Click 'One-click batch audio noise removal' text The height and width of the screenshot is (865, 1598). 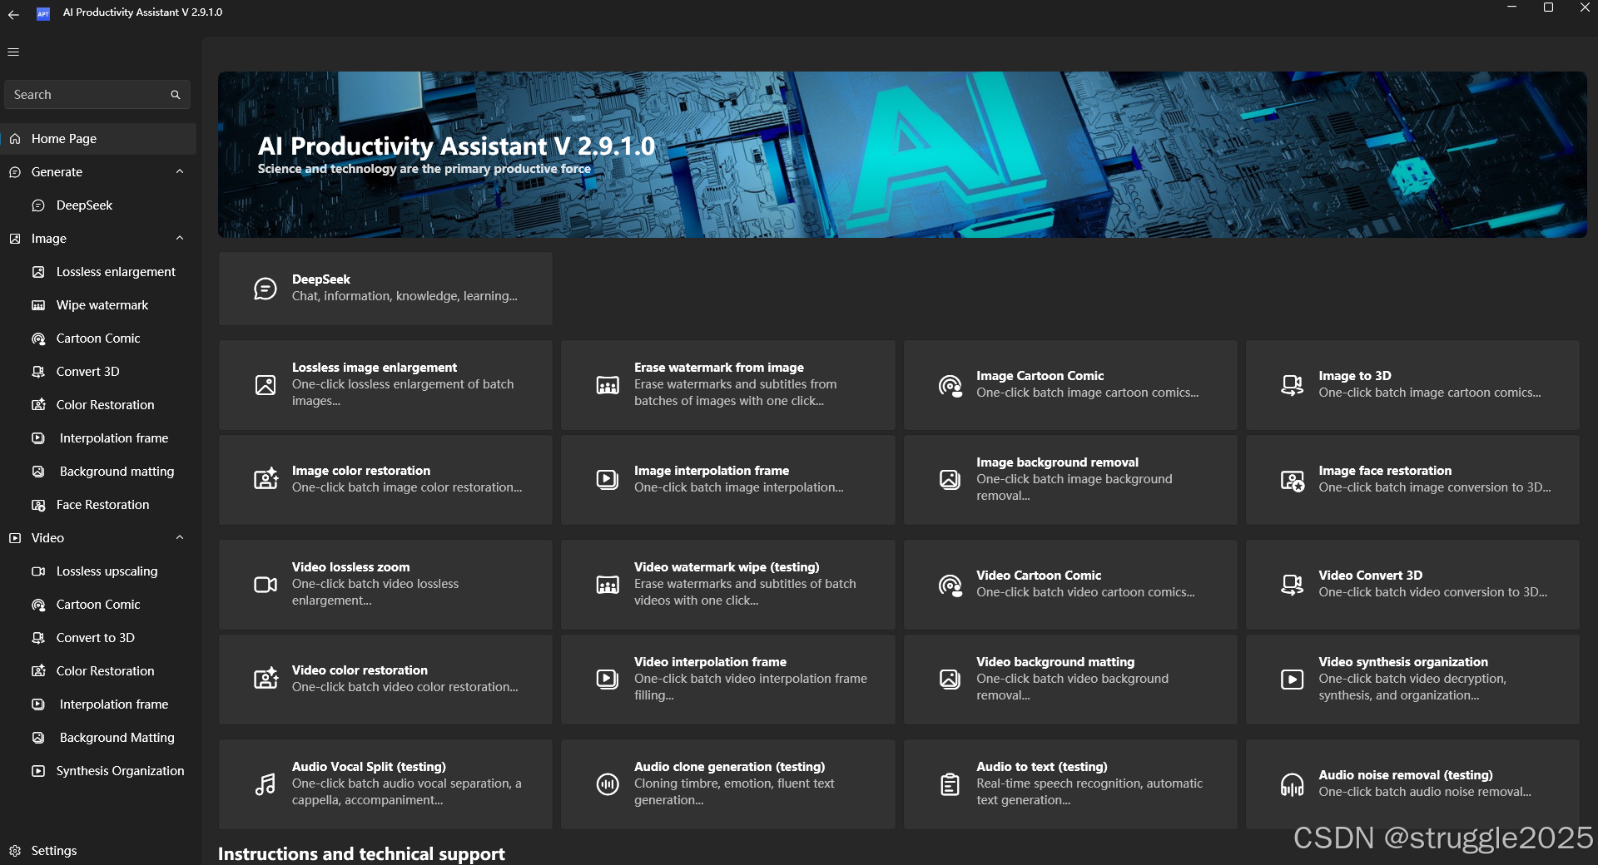(1425, 792)
